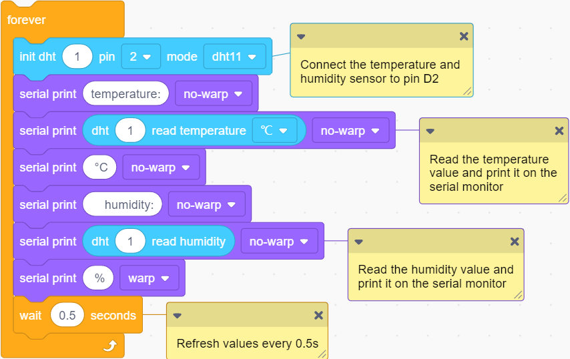Open no-warp dropdown on temperature: block
This screenshot has height=359, width=570.
[214, 93]
